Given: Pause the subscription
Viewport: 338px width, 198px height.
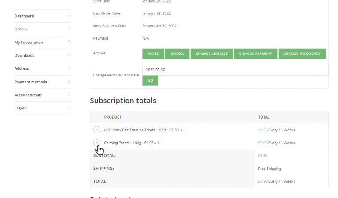Looking at the screenshot, I should pyautogui.click(x=153, y=54).
